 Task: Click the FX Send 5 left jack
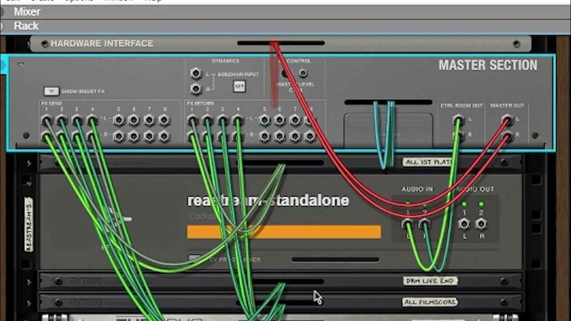tap(119, 120)
